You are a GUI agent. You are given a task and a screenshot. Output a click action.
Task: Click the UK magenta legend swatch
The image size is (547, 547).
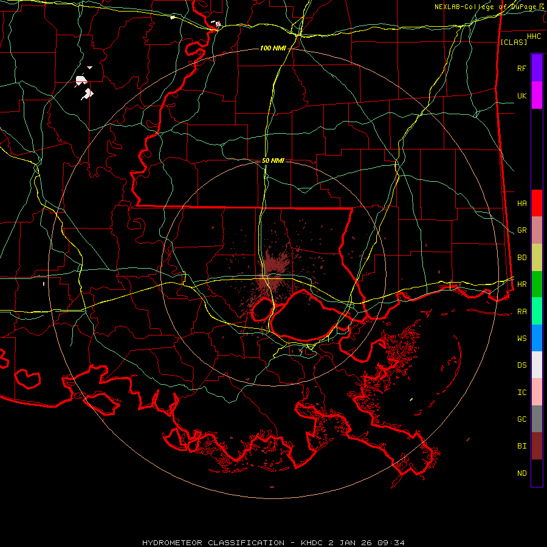pos(537,95)
